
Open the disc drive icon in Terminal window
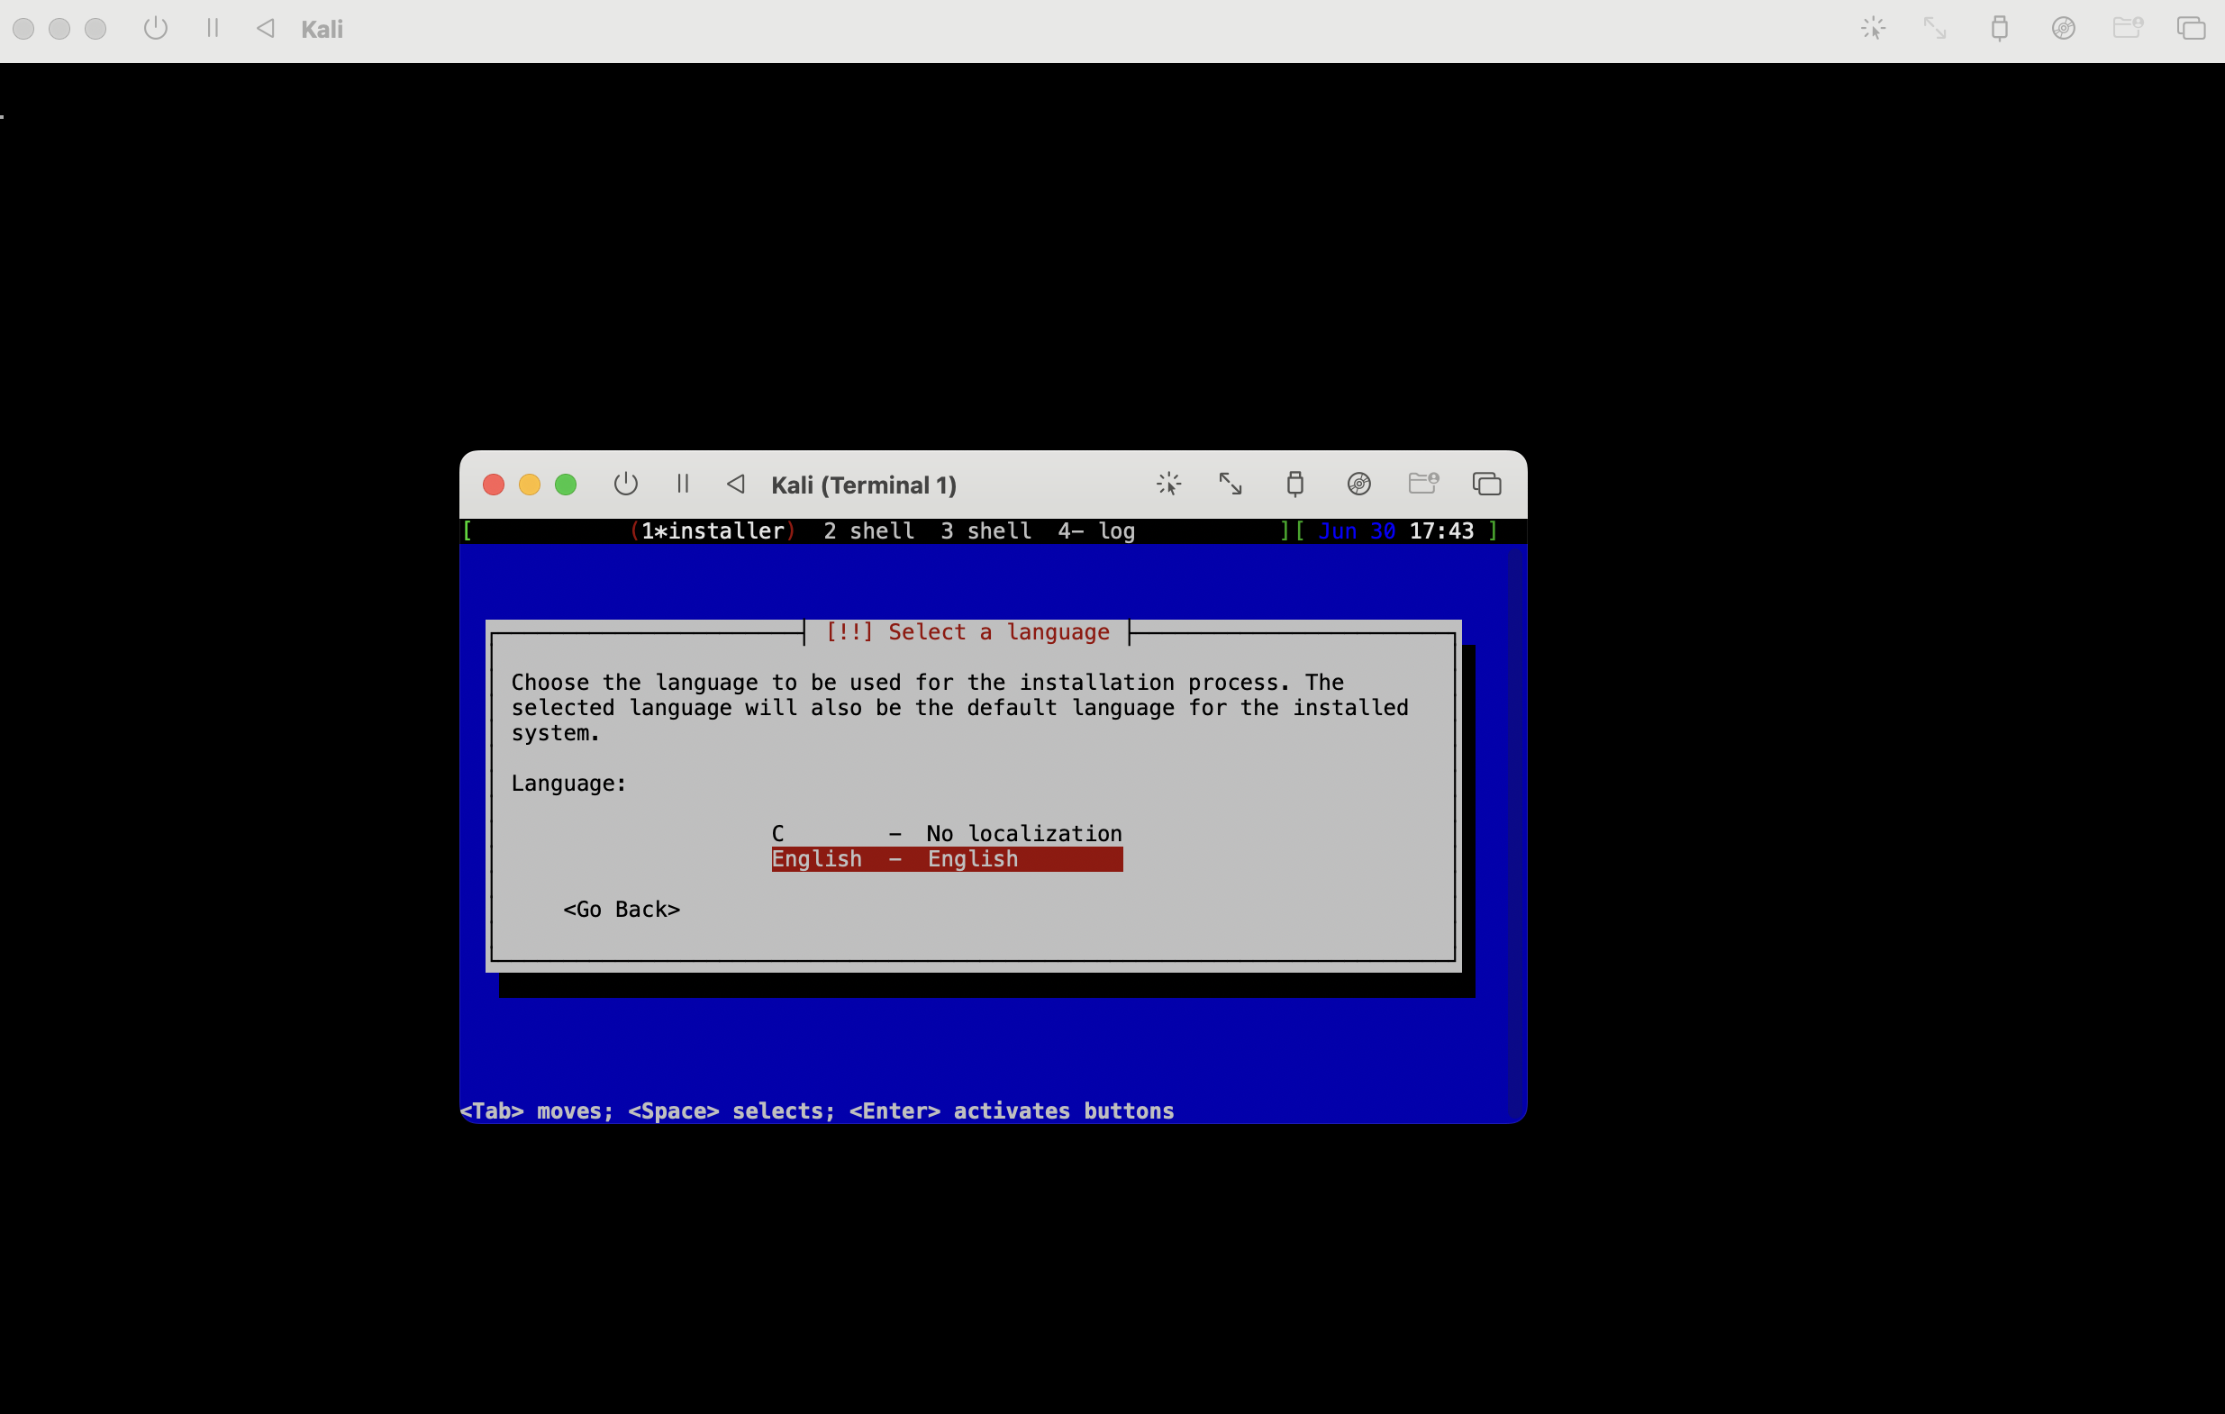tap(1358, 484)
